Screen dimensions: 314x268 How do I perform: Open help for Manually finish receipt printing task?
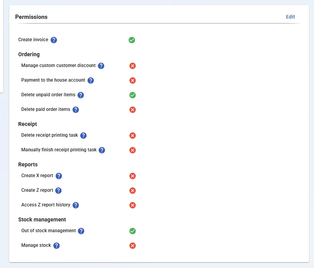click(102, 150)
